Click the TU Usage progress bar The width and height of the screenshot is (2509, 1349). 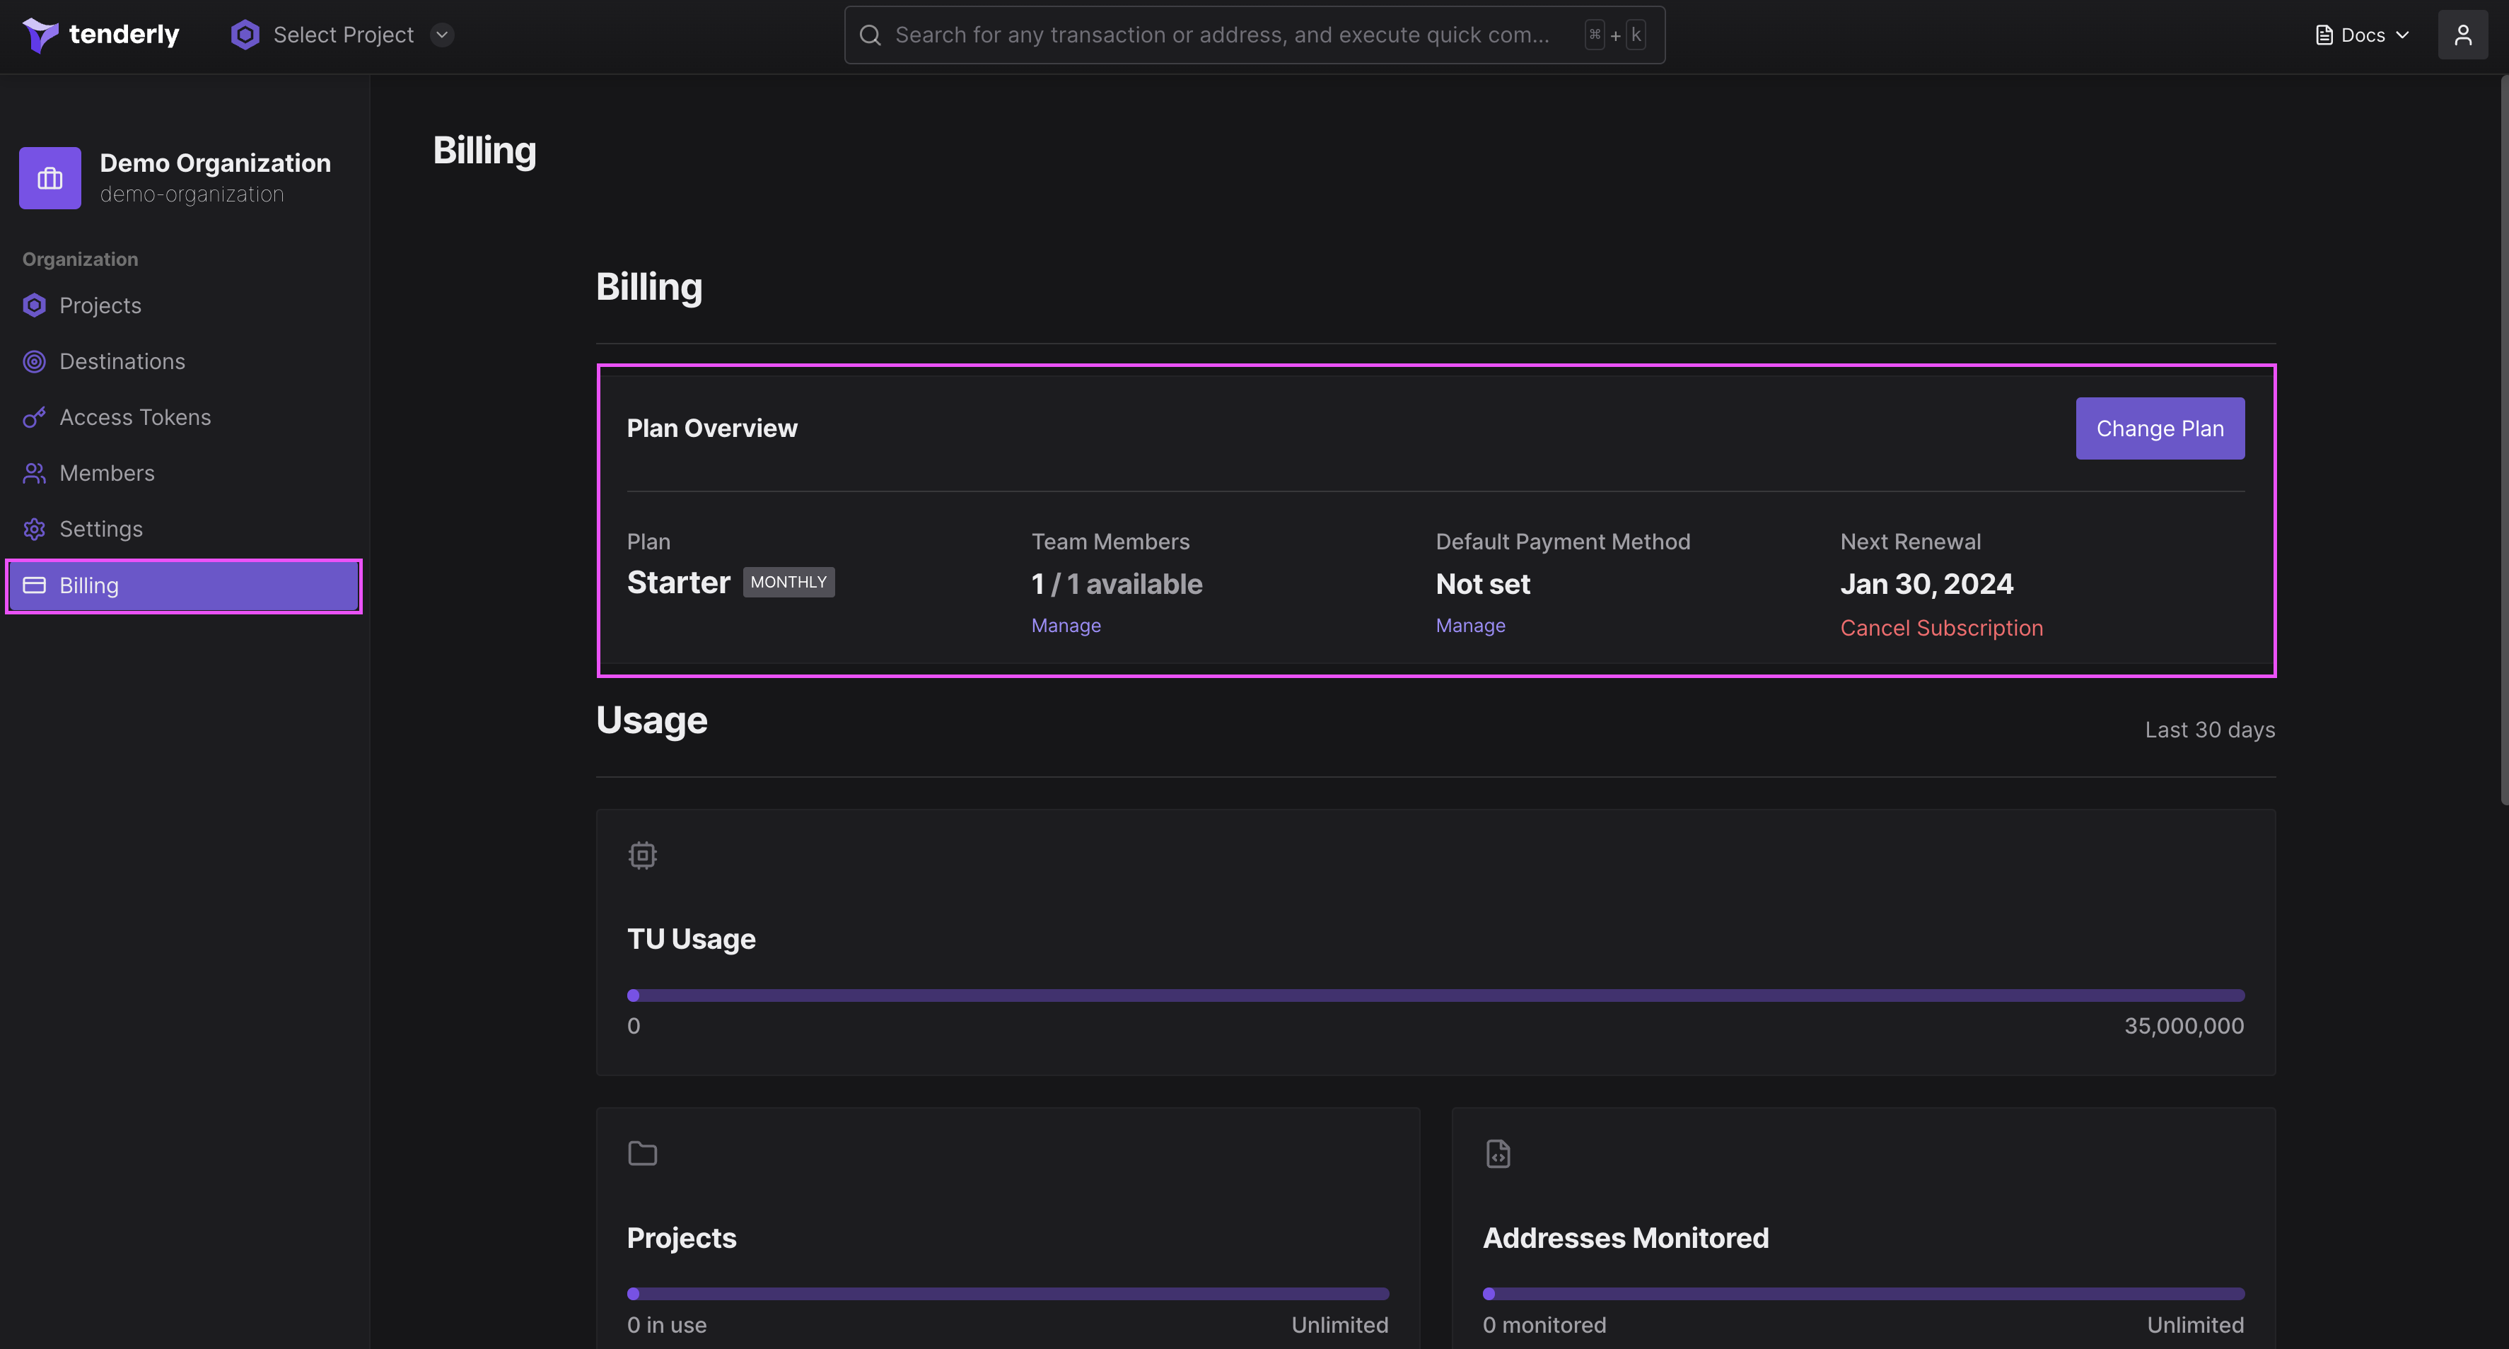tap(1436, 995)
